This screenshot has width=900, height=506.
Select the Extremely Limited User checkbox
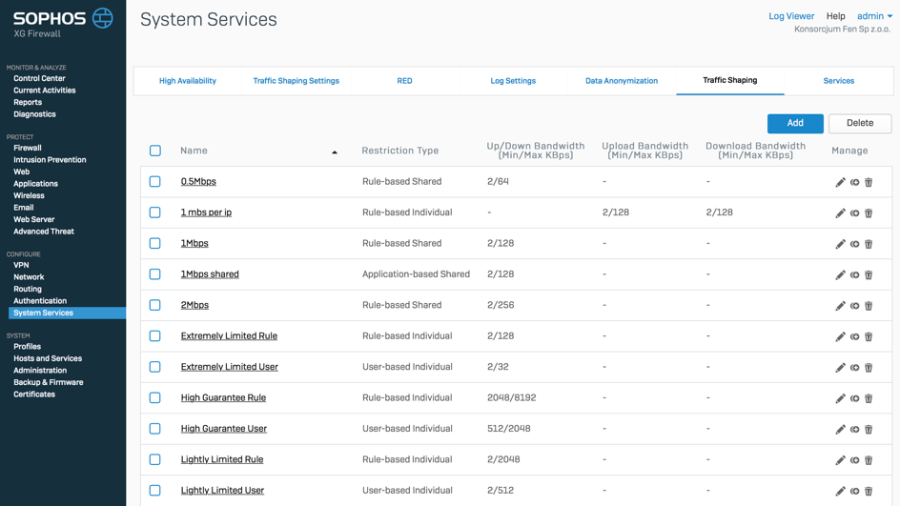tap(155, 367)
